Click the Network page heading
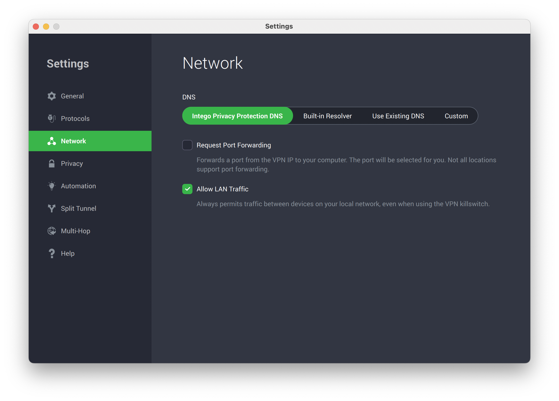This screenshot has height=401, width=559. click(x=212, y=63)
